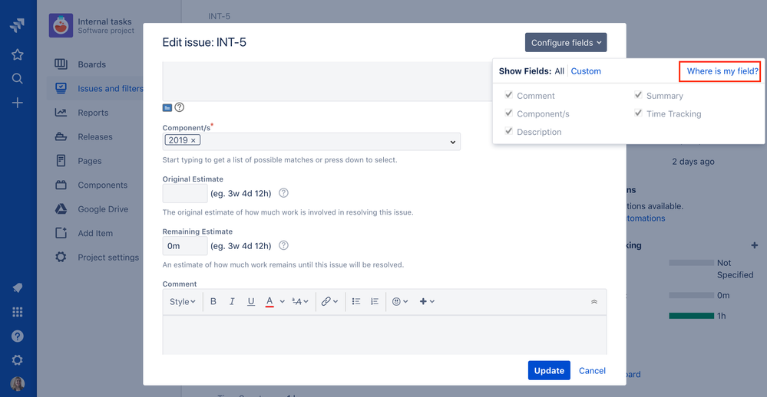This screenshot has height=397, width=767.
Task: Click the Jira logo in the sidebar
Action: click(x=17, y=25)
